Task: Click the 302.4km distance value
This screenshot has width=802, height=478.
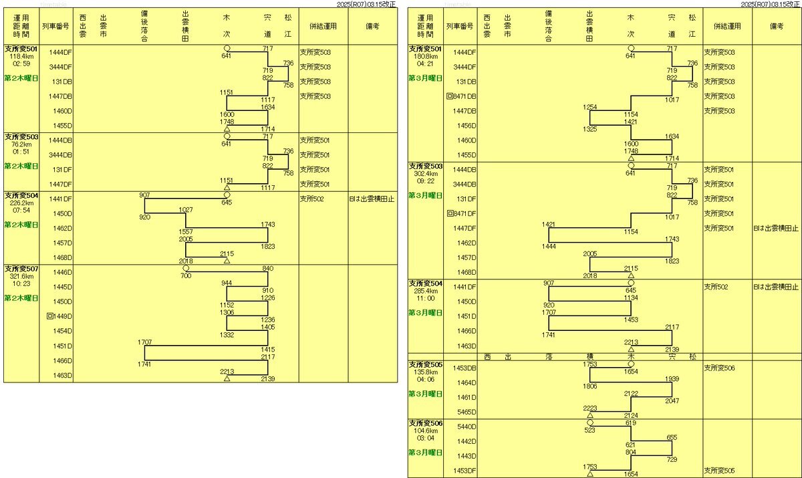Action: (x=426, y=173)
